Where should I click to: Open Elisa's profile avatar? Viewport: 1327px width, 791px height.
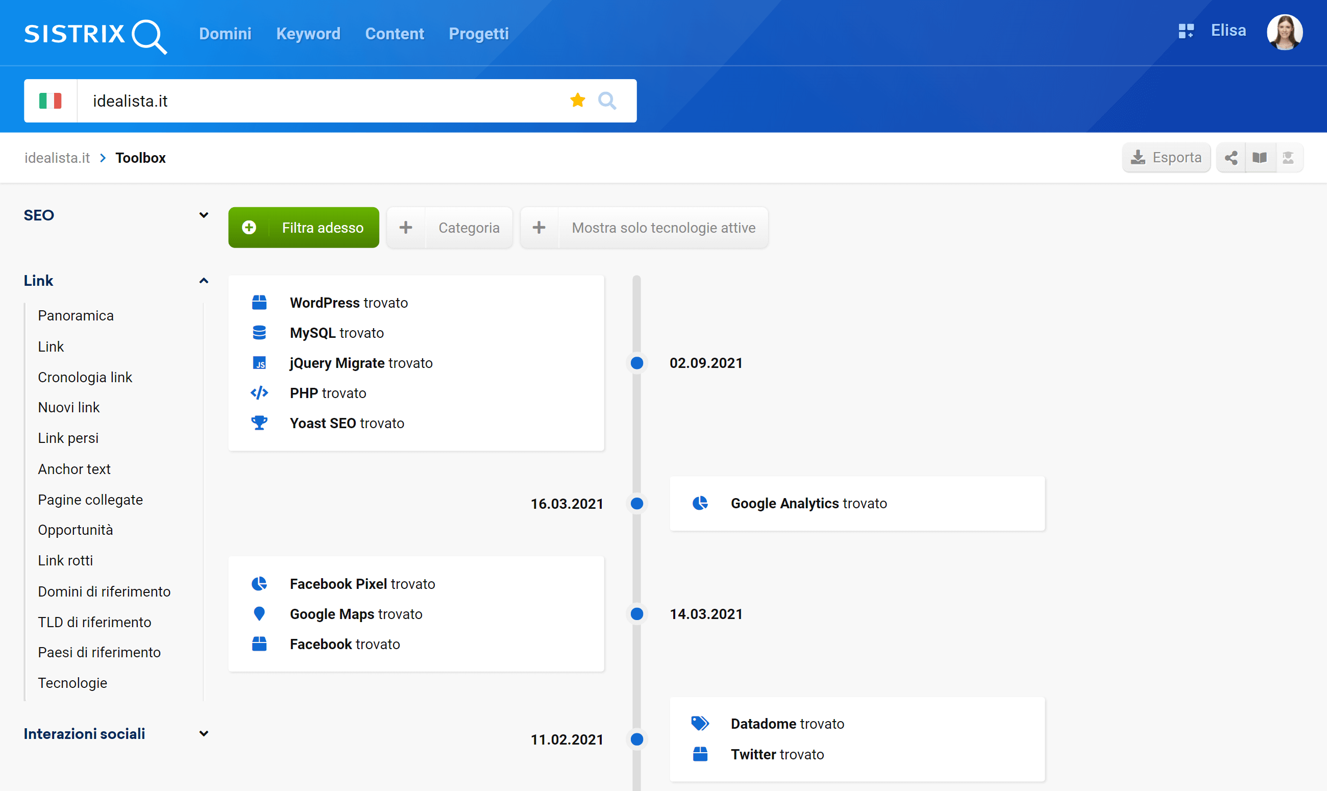point(1284,32)
